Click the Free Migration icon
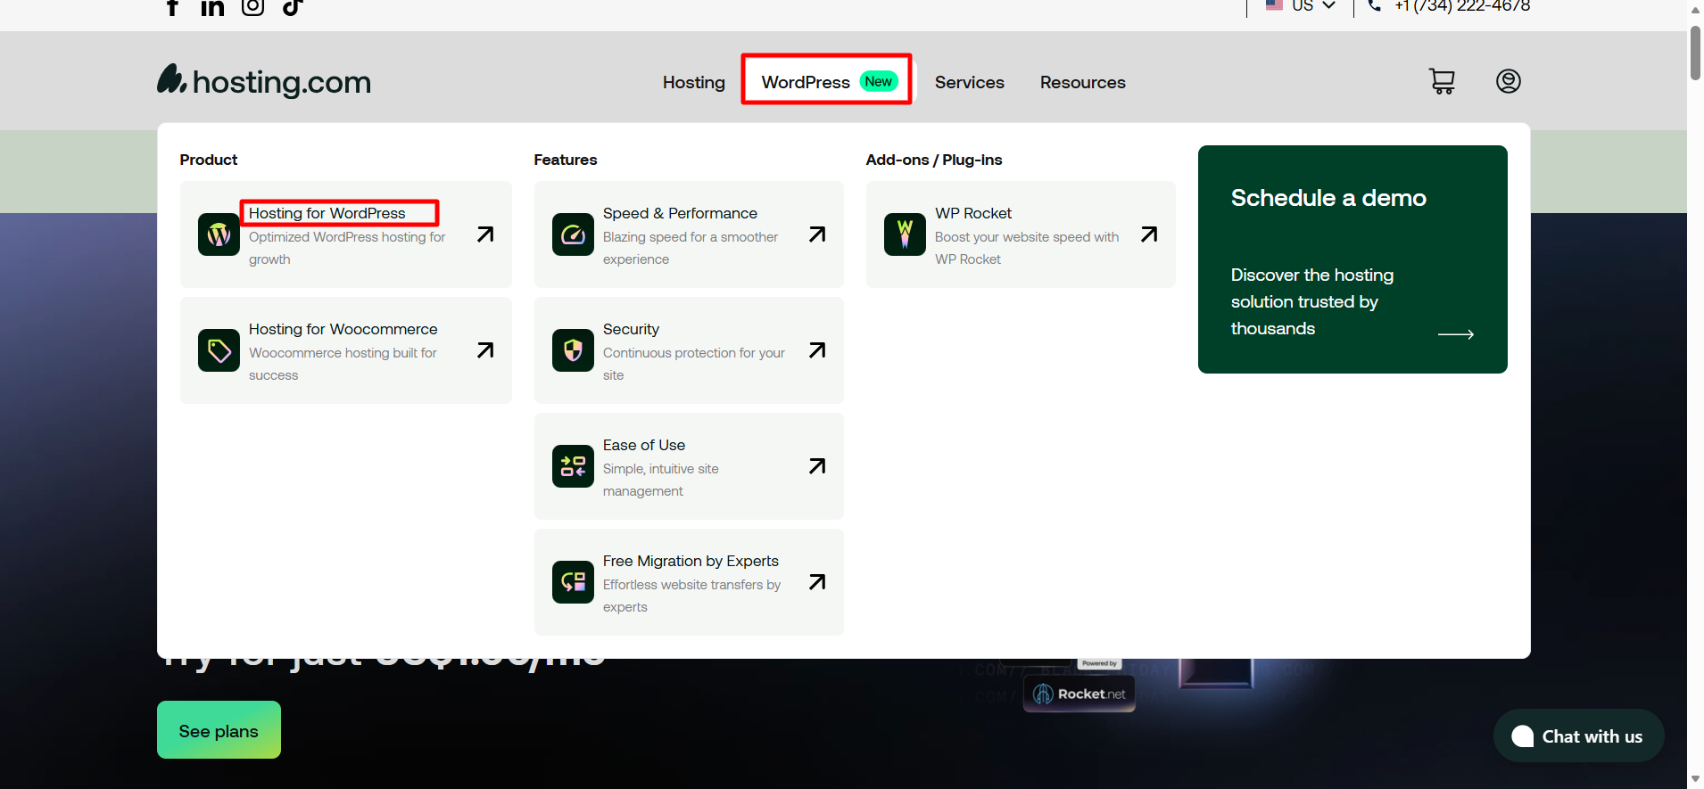 click(x=573, y=582)
